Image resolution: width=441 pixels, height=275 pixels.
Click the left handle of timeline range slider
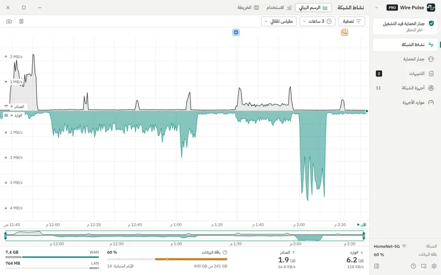[x=6, y=236]
